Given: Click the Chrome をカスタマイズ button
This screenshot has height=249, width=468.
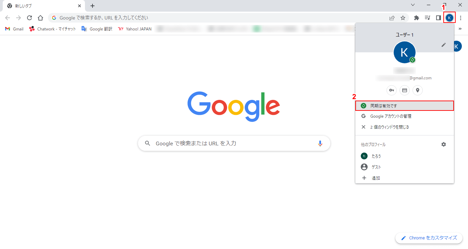Looking at the screenshot, I should (x=429, y=238).
